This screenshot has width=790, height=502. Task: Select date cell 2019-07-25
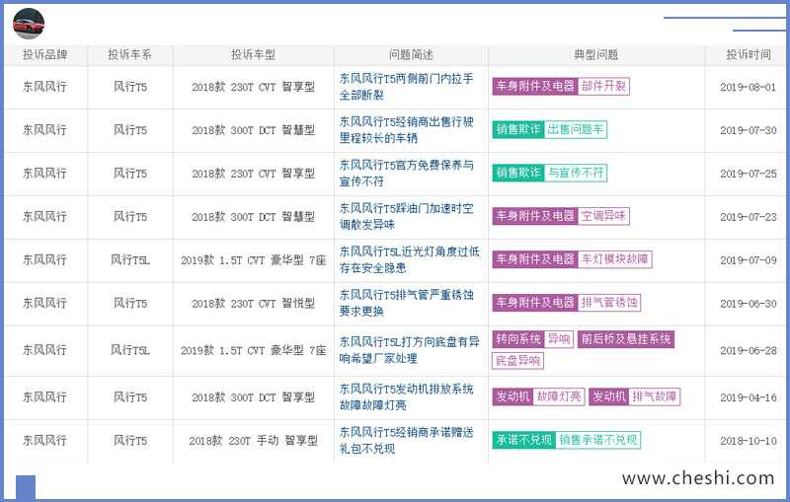(x=749, y=174)
